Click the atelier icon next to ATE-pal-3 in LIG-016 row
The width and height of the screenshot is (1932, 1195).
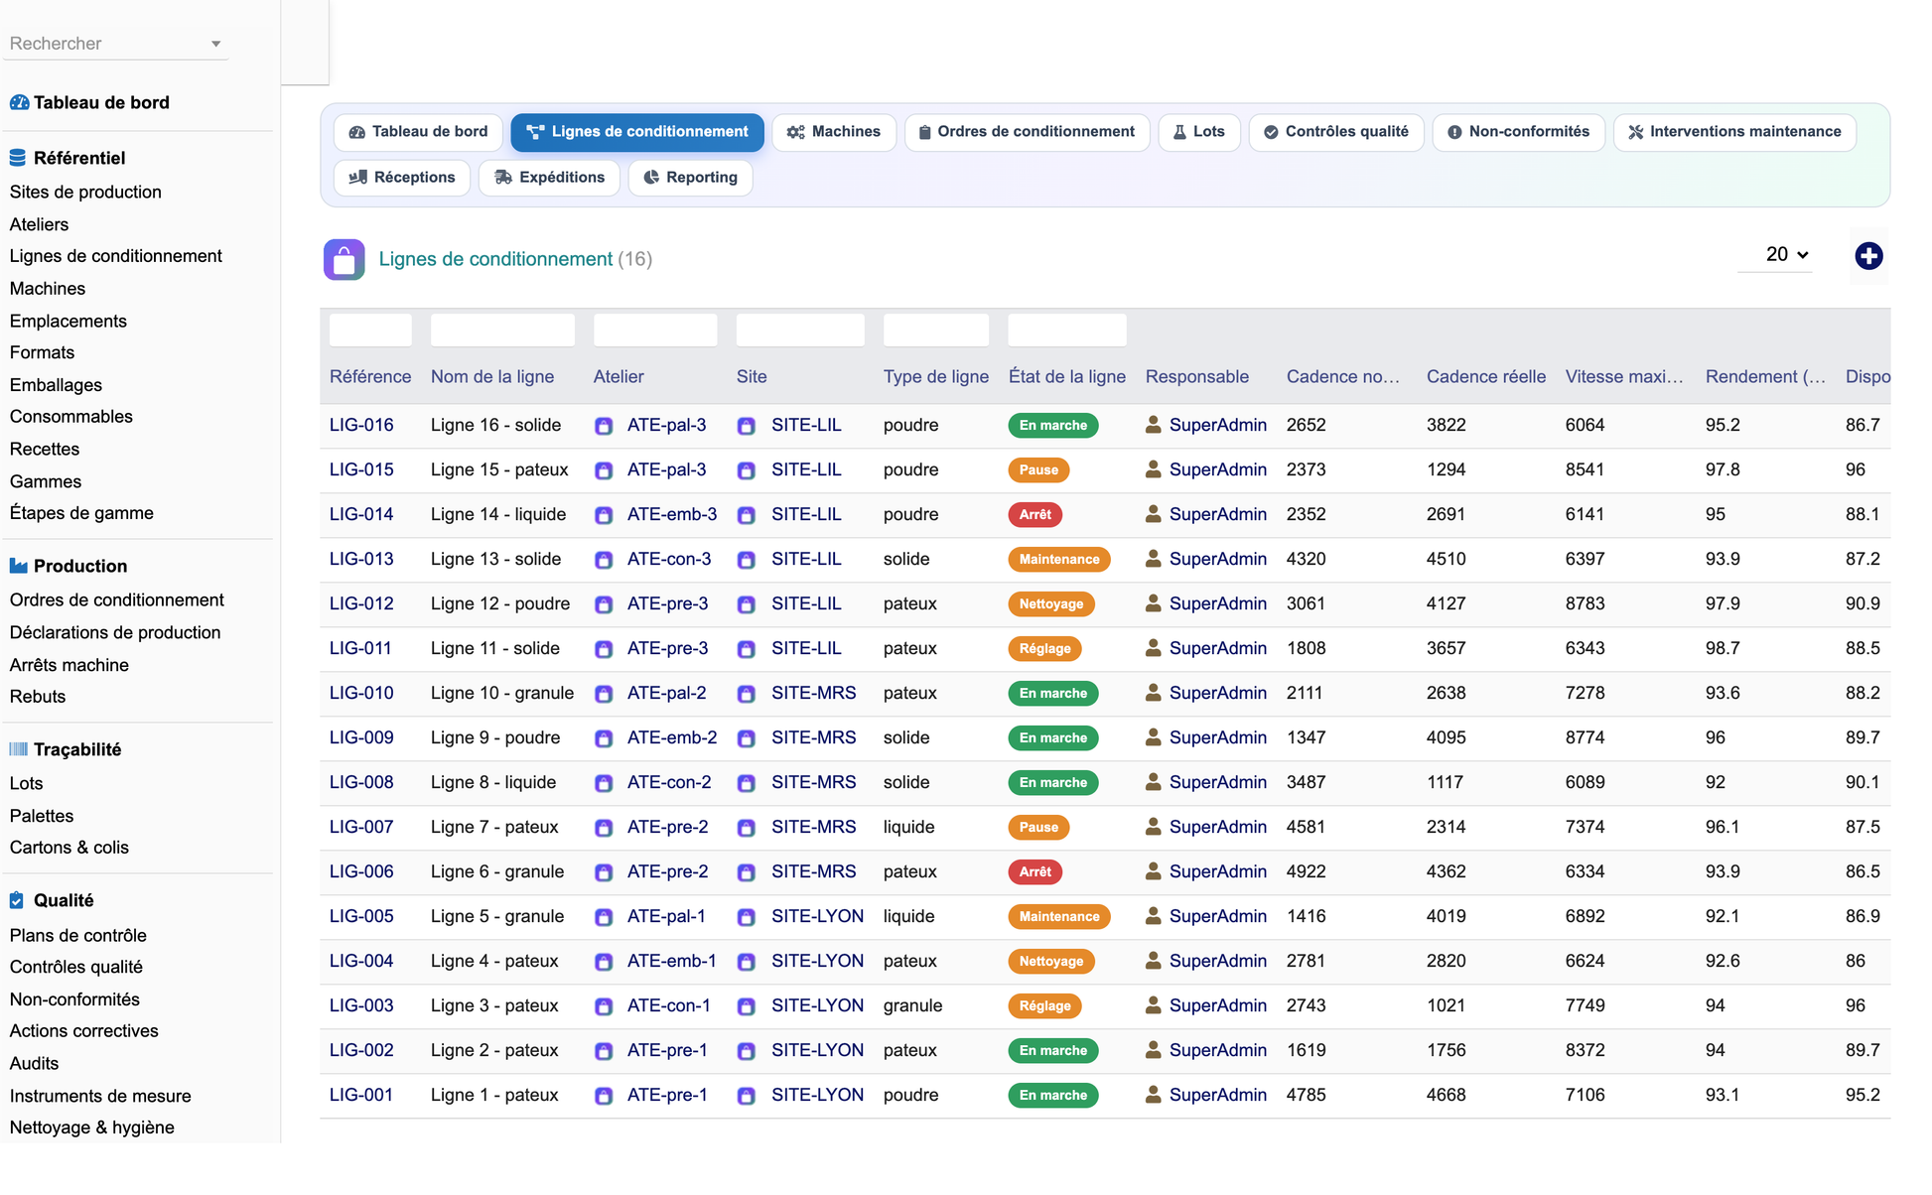[604, 426]
